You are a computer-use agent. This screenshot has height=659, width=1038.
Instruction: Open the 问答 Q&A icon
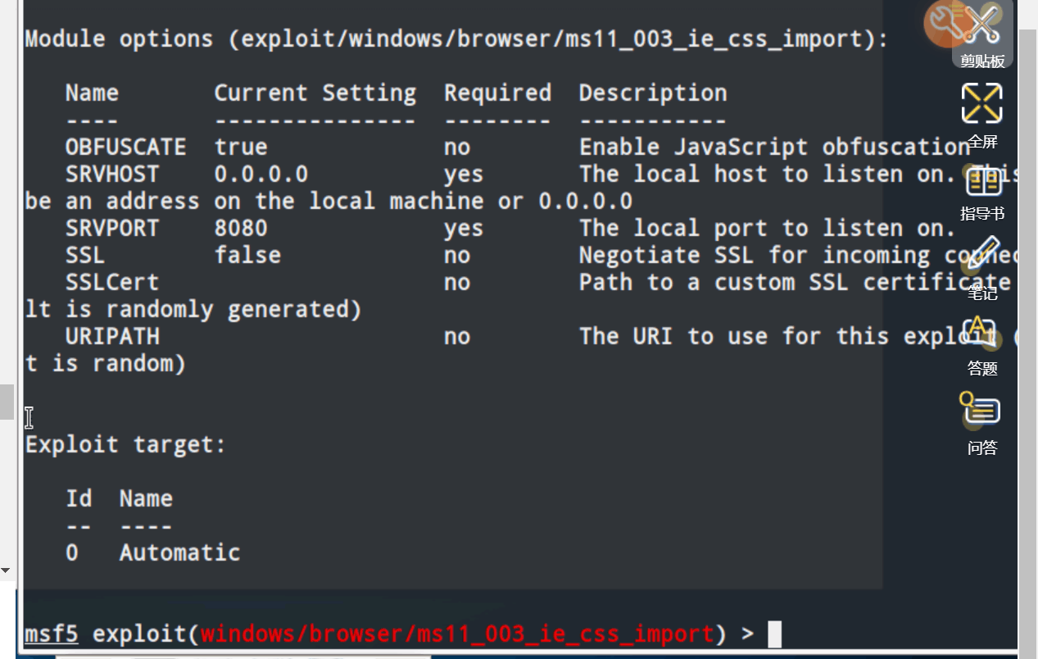click(x=982, y=423)
